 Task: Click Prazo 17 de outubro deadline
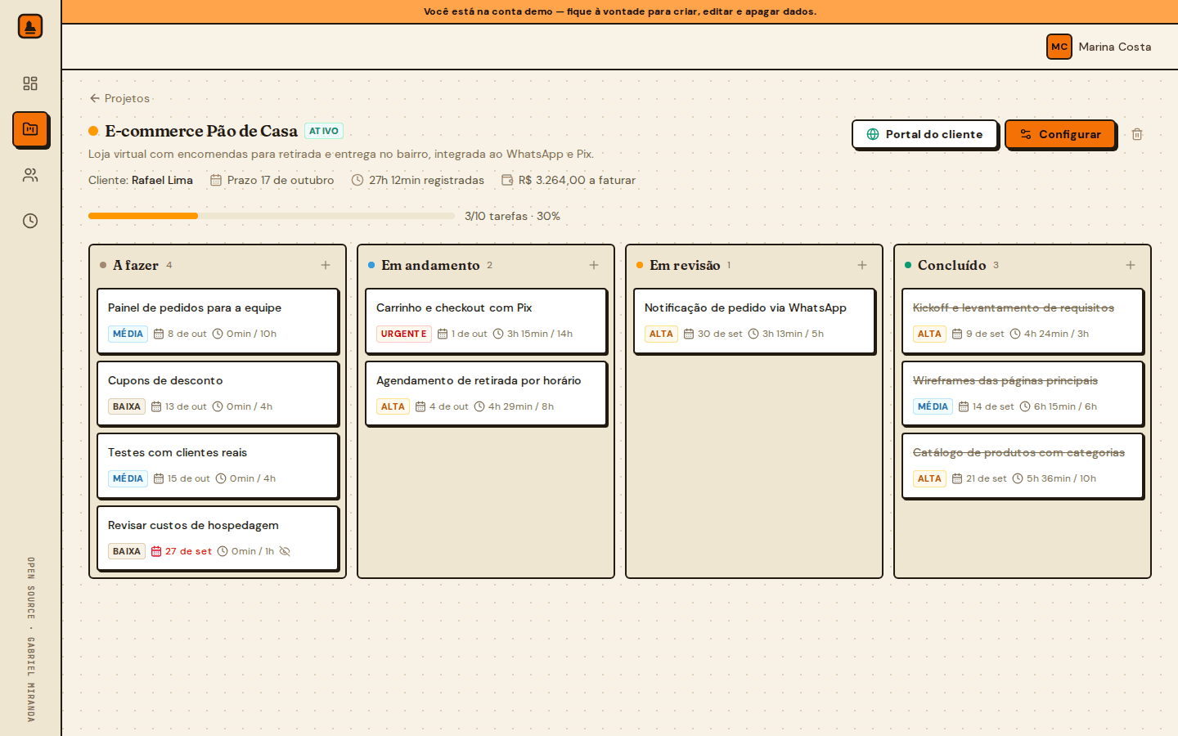[272, 180]
